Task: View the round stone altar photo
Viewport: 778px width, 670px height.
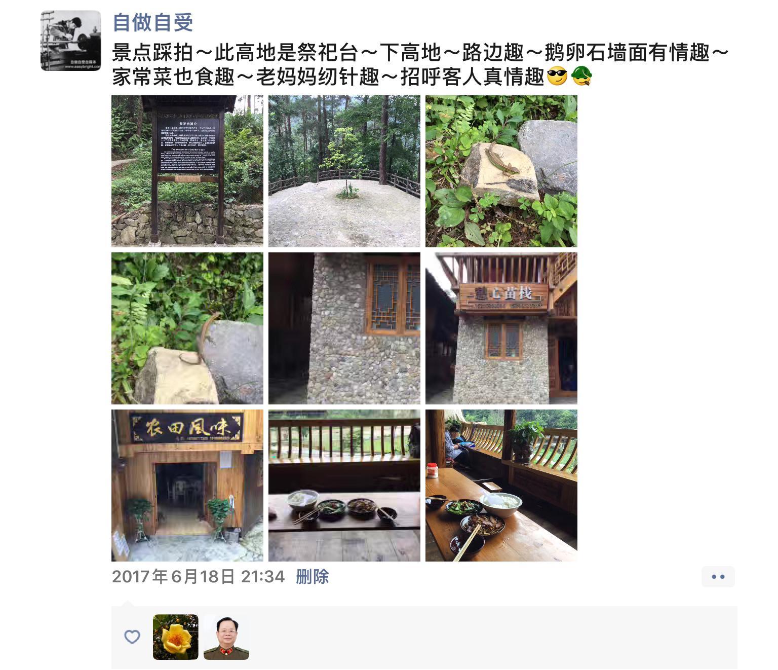Action: click(x=344, y=171)
